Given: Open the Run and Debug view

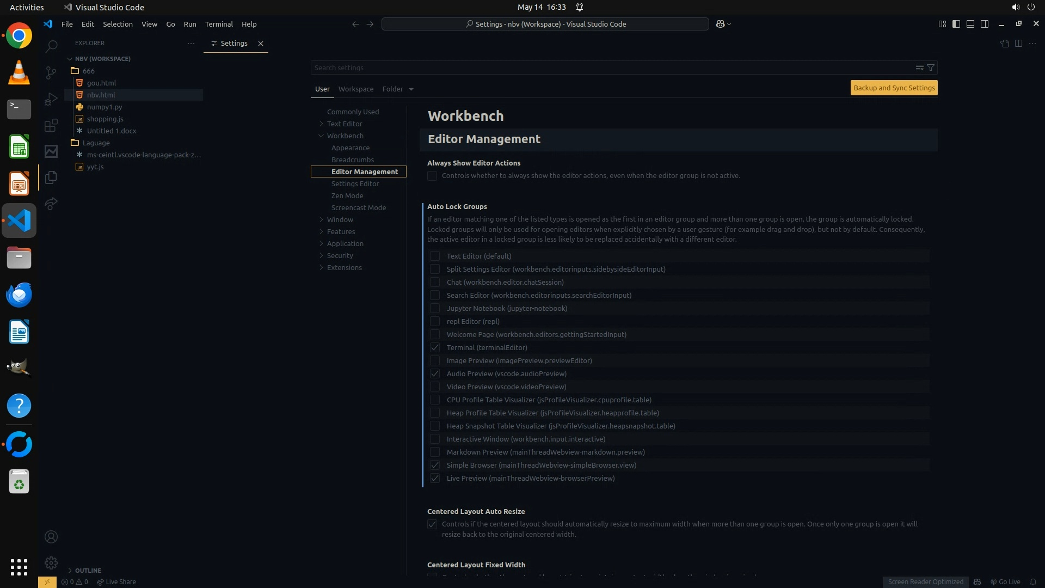Looking at the screenshot, I should [x=51, y=99].
